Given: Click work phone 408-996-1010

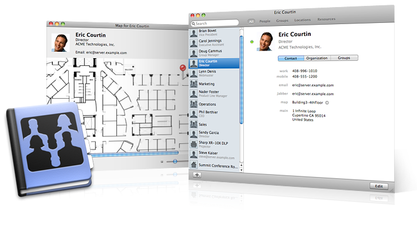Looking at the screenshot, I should [x=304, y=71].
